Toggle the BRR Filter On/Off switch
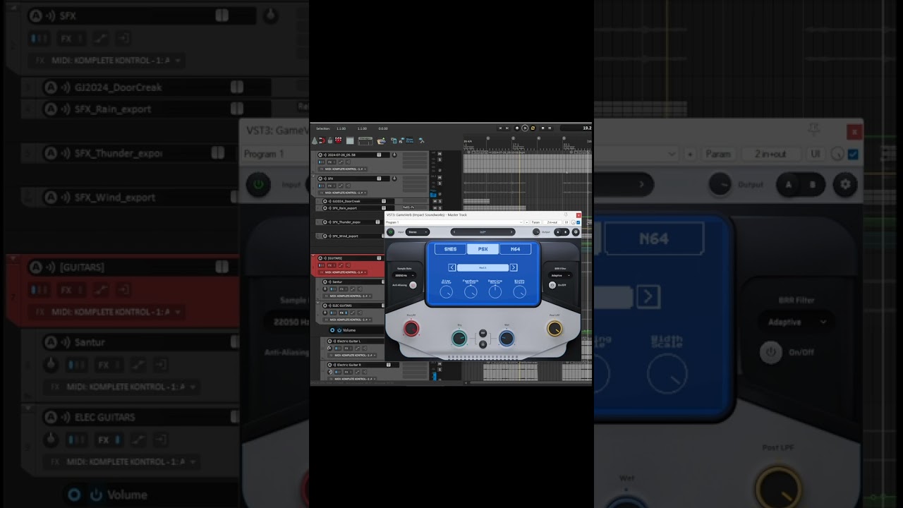Viewport: 903px width, 508px height. [552, 285]
